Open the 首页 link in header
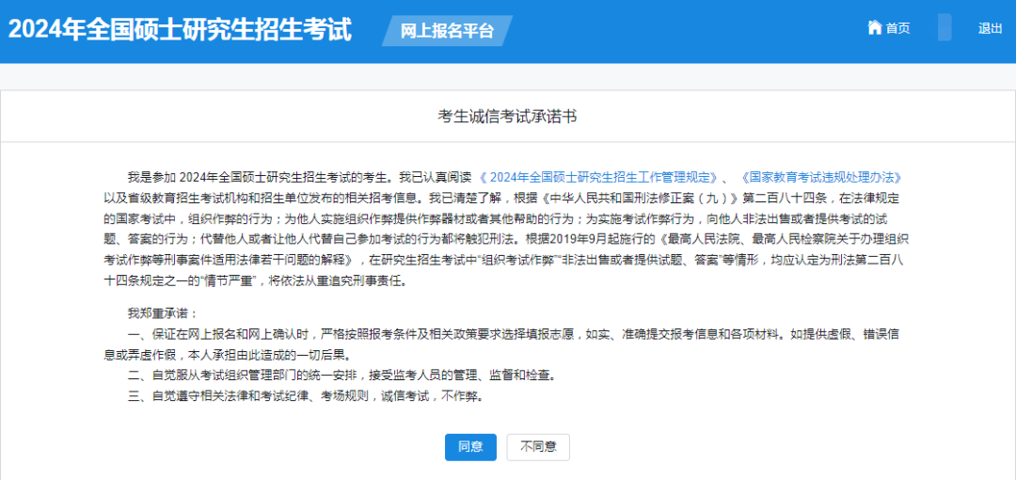The image size is (1016, 480). click(897, 28)
